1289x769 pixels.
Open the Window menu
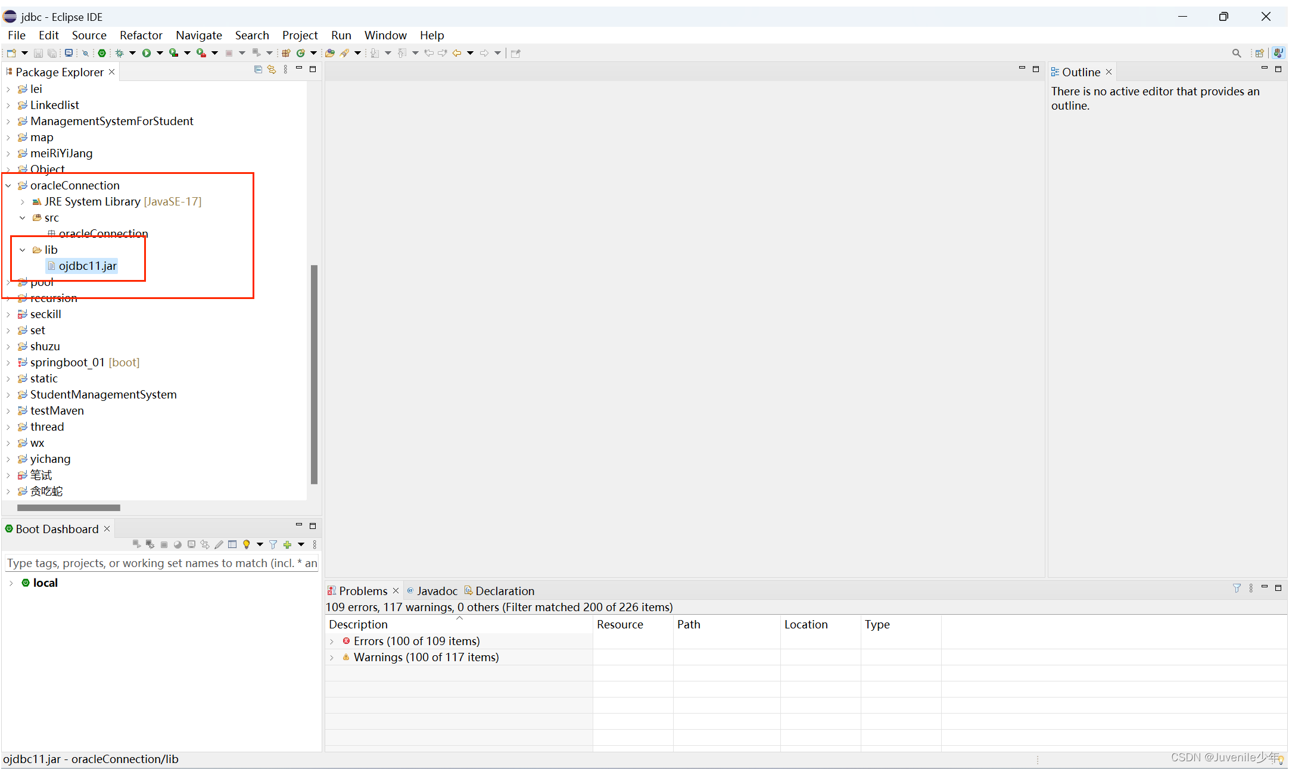point(385,35)
